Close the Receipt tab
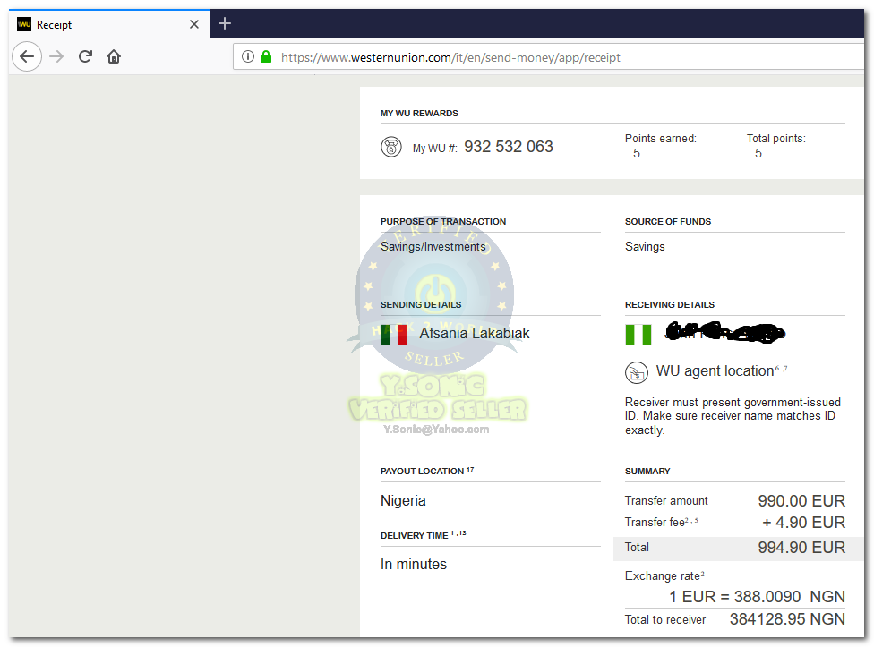 click(x=194, y=24)
